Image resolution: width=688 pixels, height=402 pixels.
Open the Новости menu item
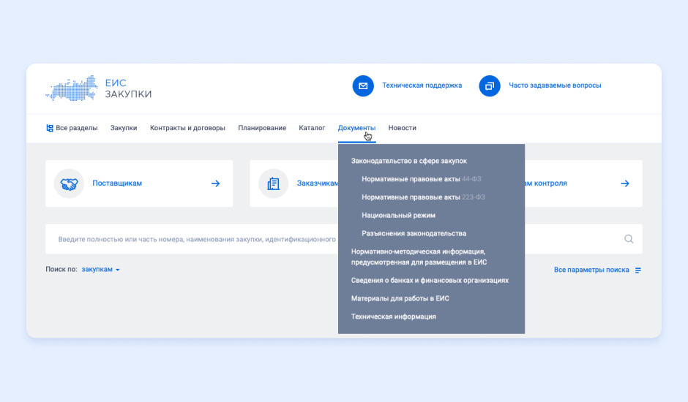click(x=403, y=128)
